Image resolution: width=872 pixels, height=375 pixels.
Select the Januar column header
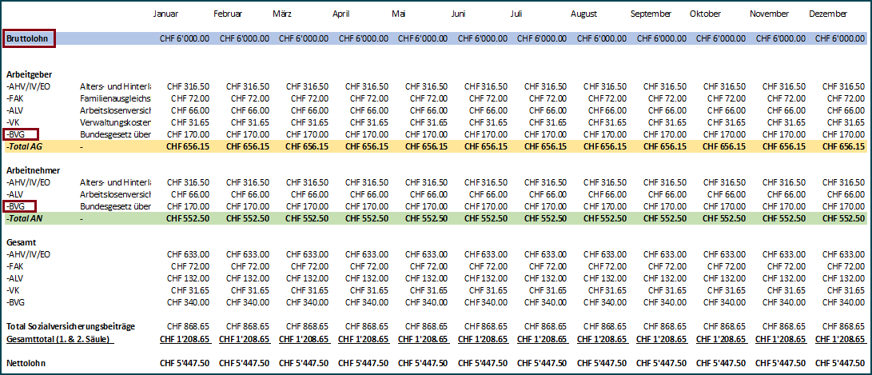coord(165,14)
